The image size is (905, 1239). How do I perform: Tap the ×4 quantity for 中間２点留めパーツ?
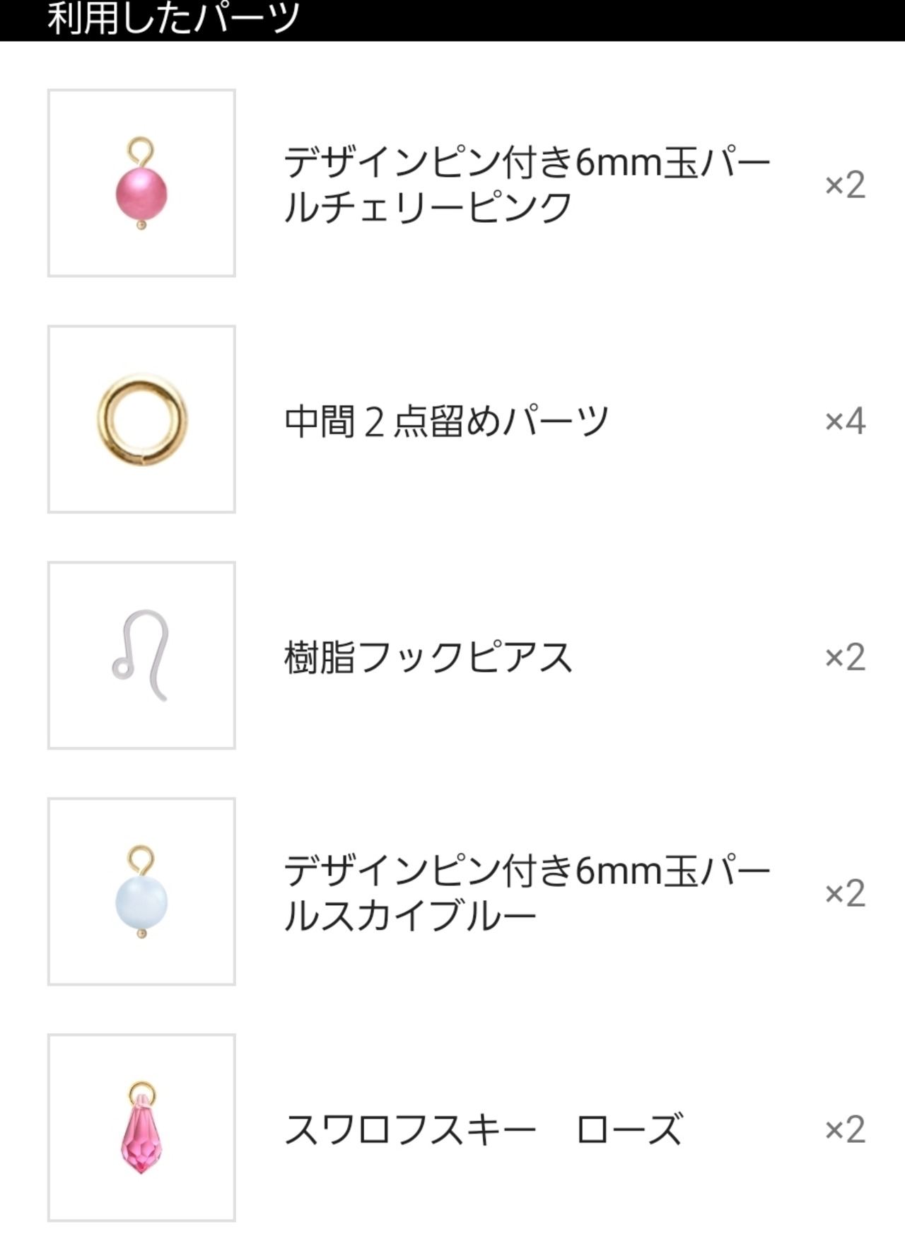845,421
